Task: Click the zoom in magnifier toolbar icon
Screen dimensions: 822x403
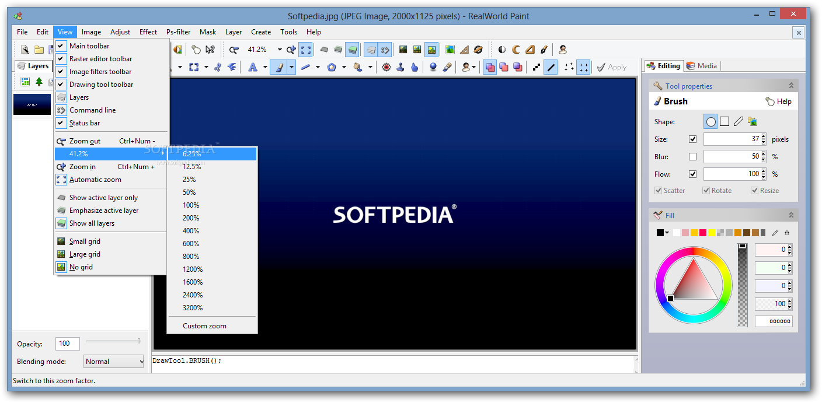Action: click(x=291, y=50)
